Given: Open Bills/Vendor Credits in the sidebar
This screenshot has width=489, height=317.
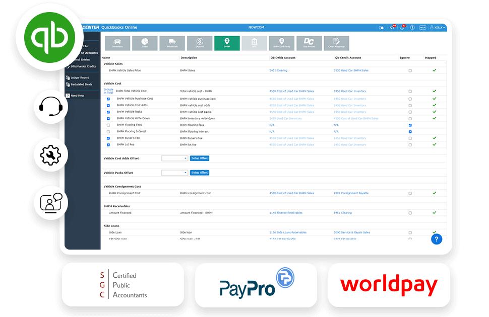Looking at the screenshot, I should (x=83, y=66).
